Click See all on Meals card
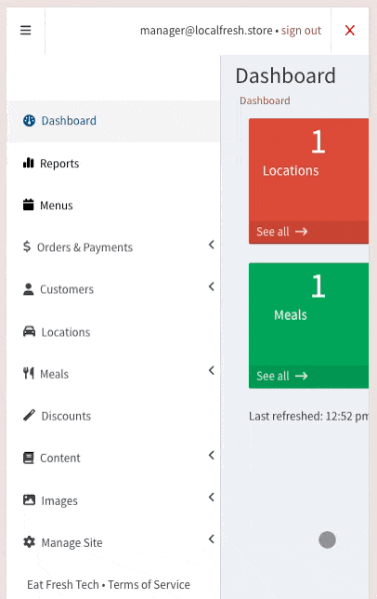This screenshot has width=377, height=599. click(282, 376)
